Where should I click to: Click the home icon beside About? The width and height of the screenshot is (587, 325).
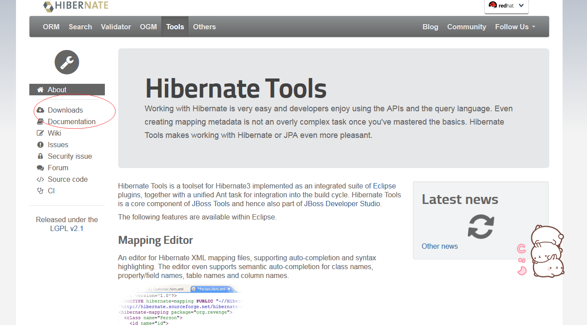(40, 90)
